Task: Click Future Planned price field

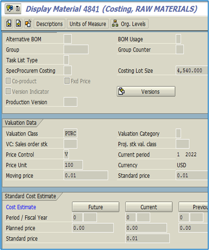Action: point(93,228)
